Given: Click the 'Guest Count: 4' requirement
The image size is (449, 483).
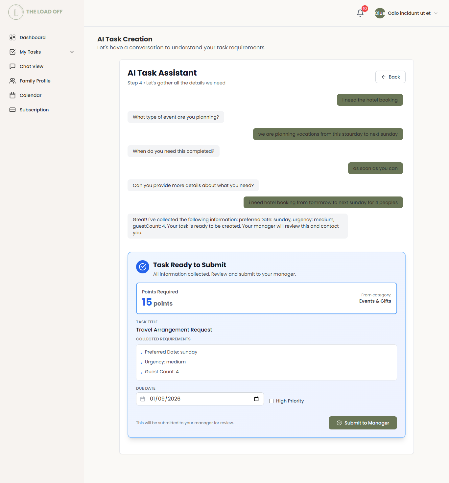Looking at the screenshot, I should [162, 372].
